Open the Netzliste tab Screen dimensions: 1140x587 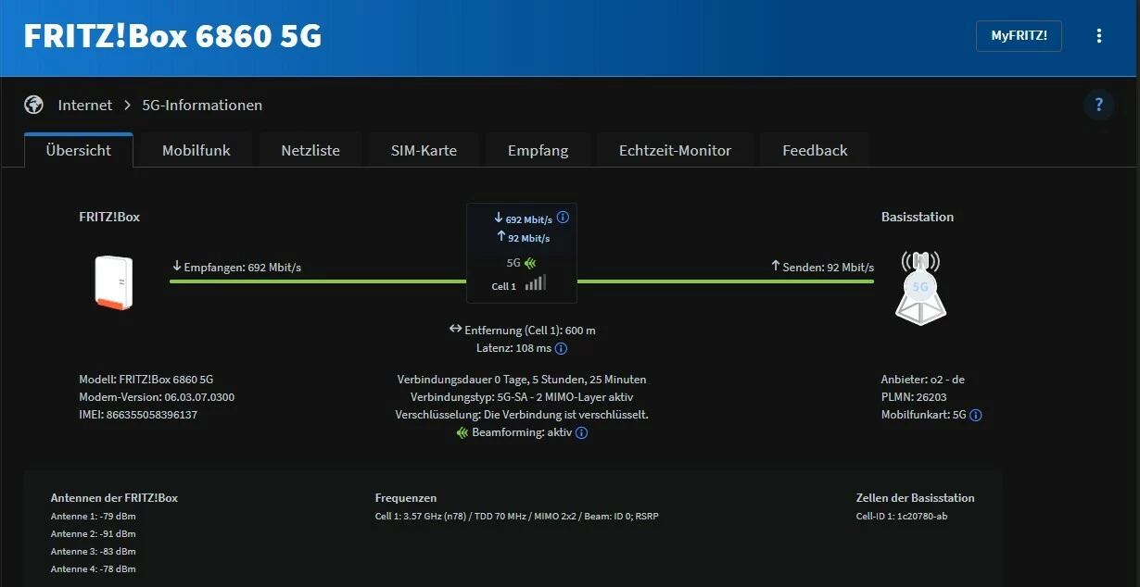(310, 150)
